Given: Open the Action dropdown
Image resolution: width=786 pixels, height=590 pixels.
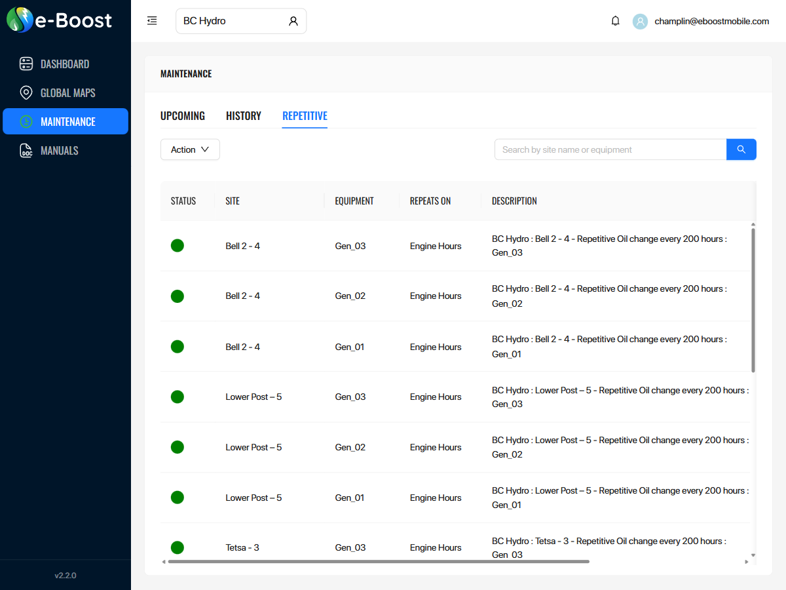Looking at the screenshot, I should tap(190, 149).
